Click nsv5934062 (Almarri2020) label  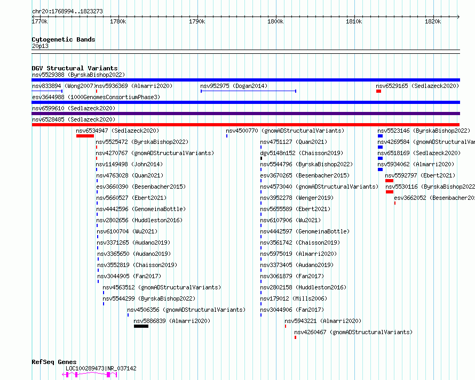click(x=416, y=164)
